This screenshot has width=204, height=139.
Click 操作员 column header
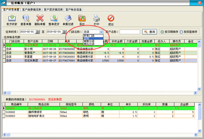pyautogui.click(x=177, y=42)
